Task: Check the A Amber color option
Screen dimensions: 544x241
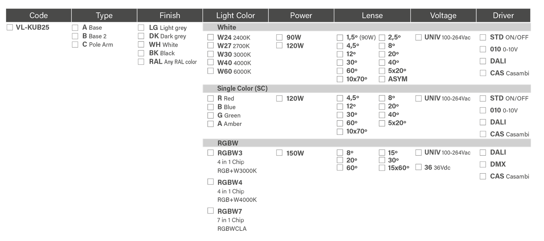Action: 210,124
